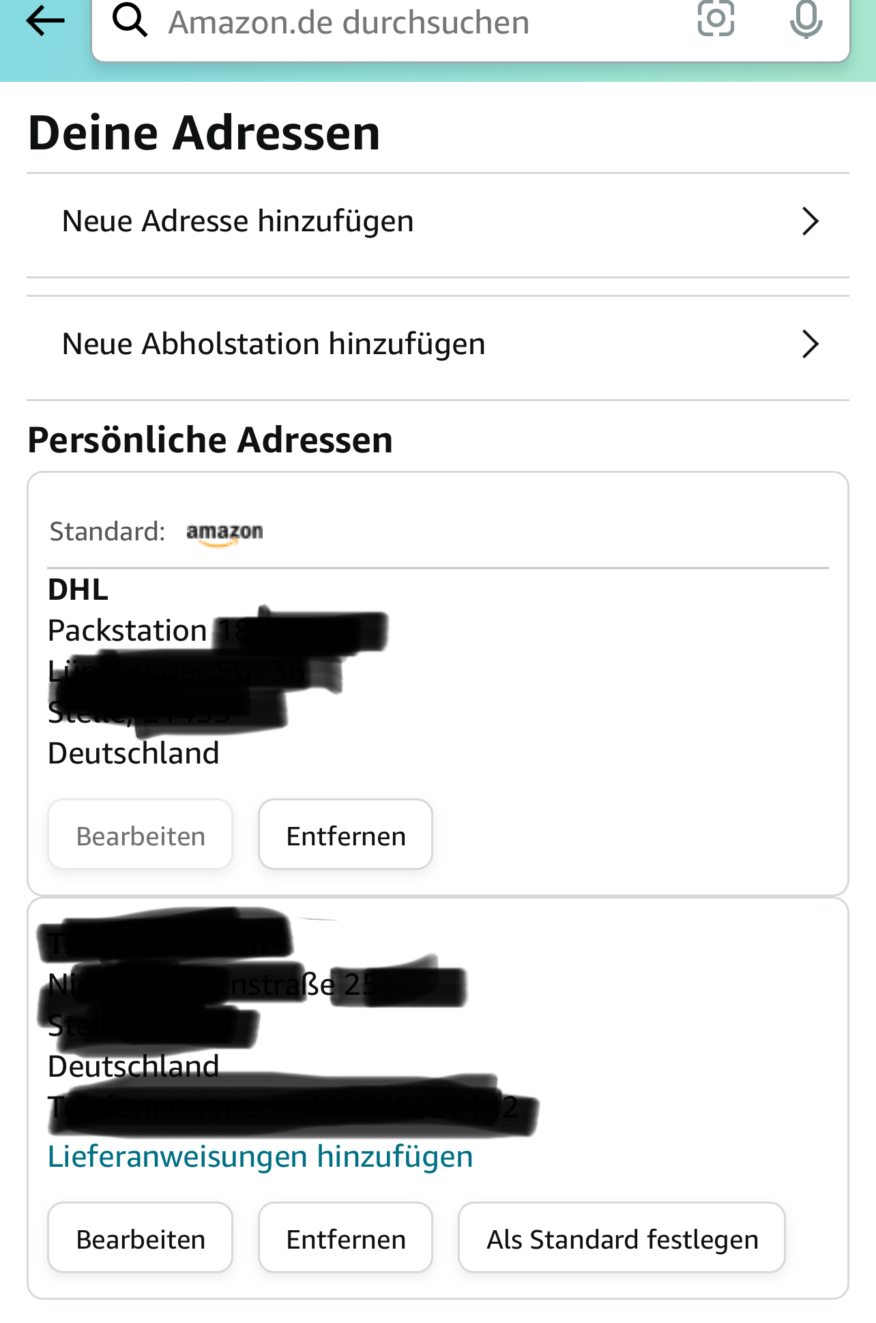Click Entfernen on the second address card
876x1323 pixels.
tap(345, 1238)
